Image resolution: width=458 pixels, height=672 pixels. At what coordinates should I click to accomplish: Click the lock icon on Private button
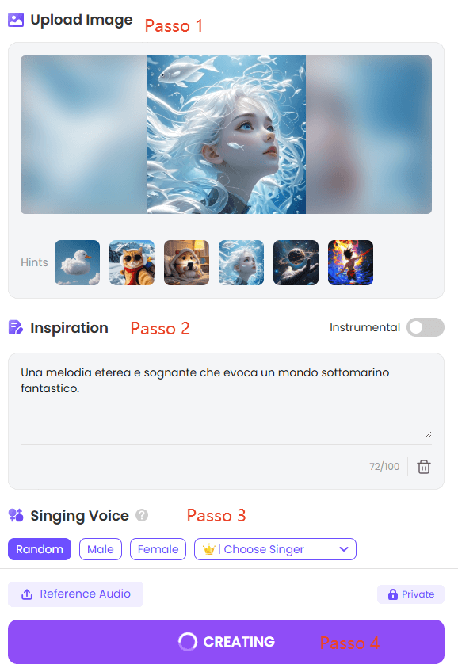coord(392,594)
